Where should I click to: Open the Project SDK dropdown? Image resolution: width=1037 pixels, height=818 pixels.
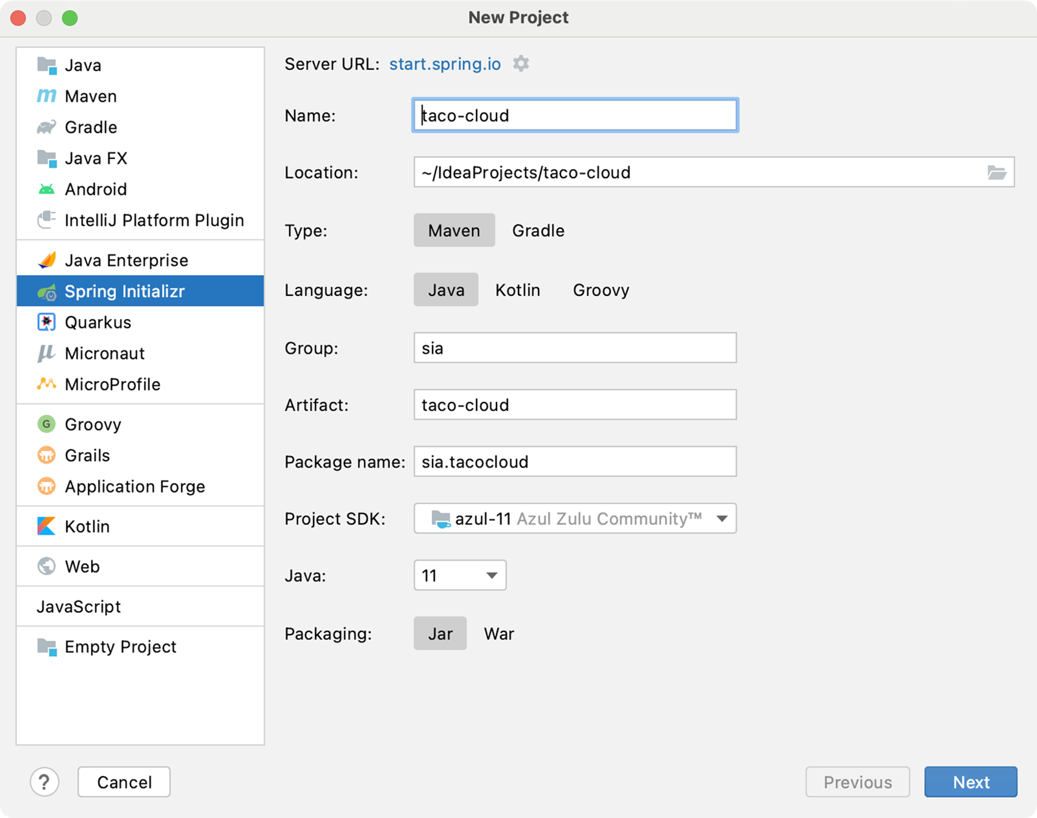click(575, 518)
